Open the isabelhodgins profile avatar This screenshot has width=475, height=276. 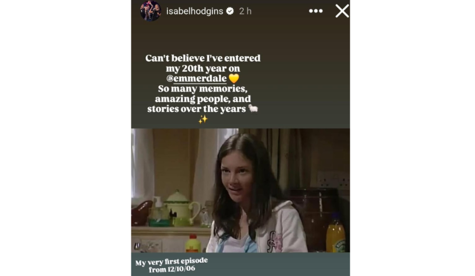coord(151,11)
